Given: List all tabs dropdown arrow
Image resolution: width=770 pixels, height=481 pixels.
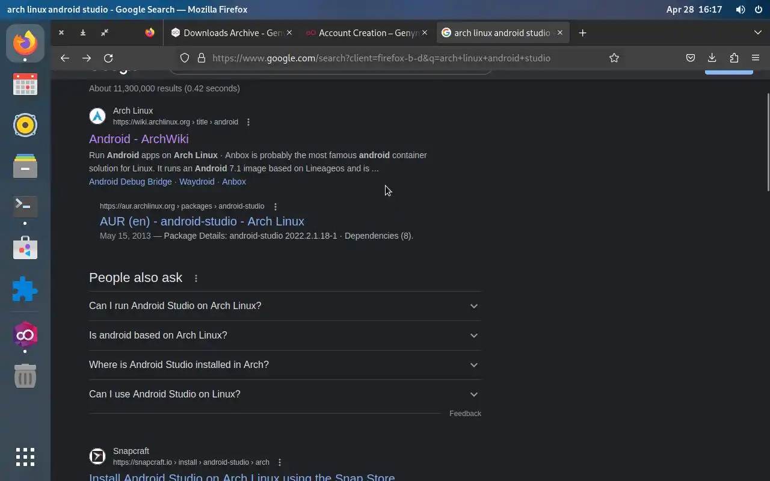Looking at the screenshot, I should pyautogui.click(x=758, y=32).
